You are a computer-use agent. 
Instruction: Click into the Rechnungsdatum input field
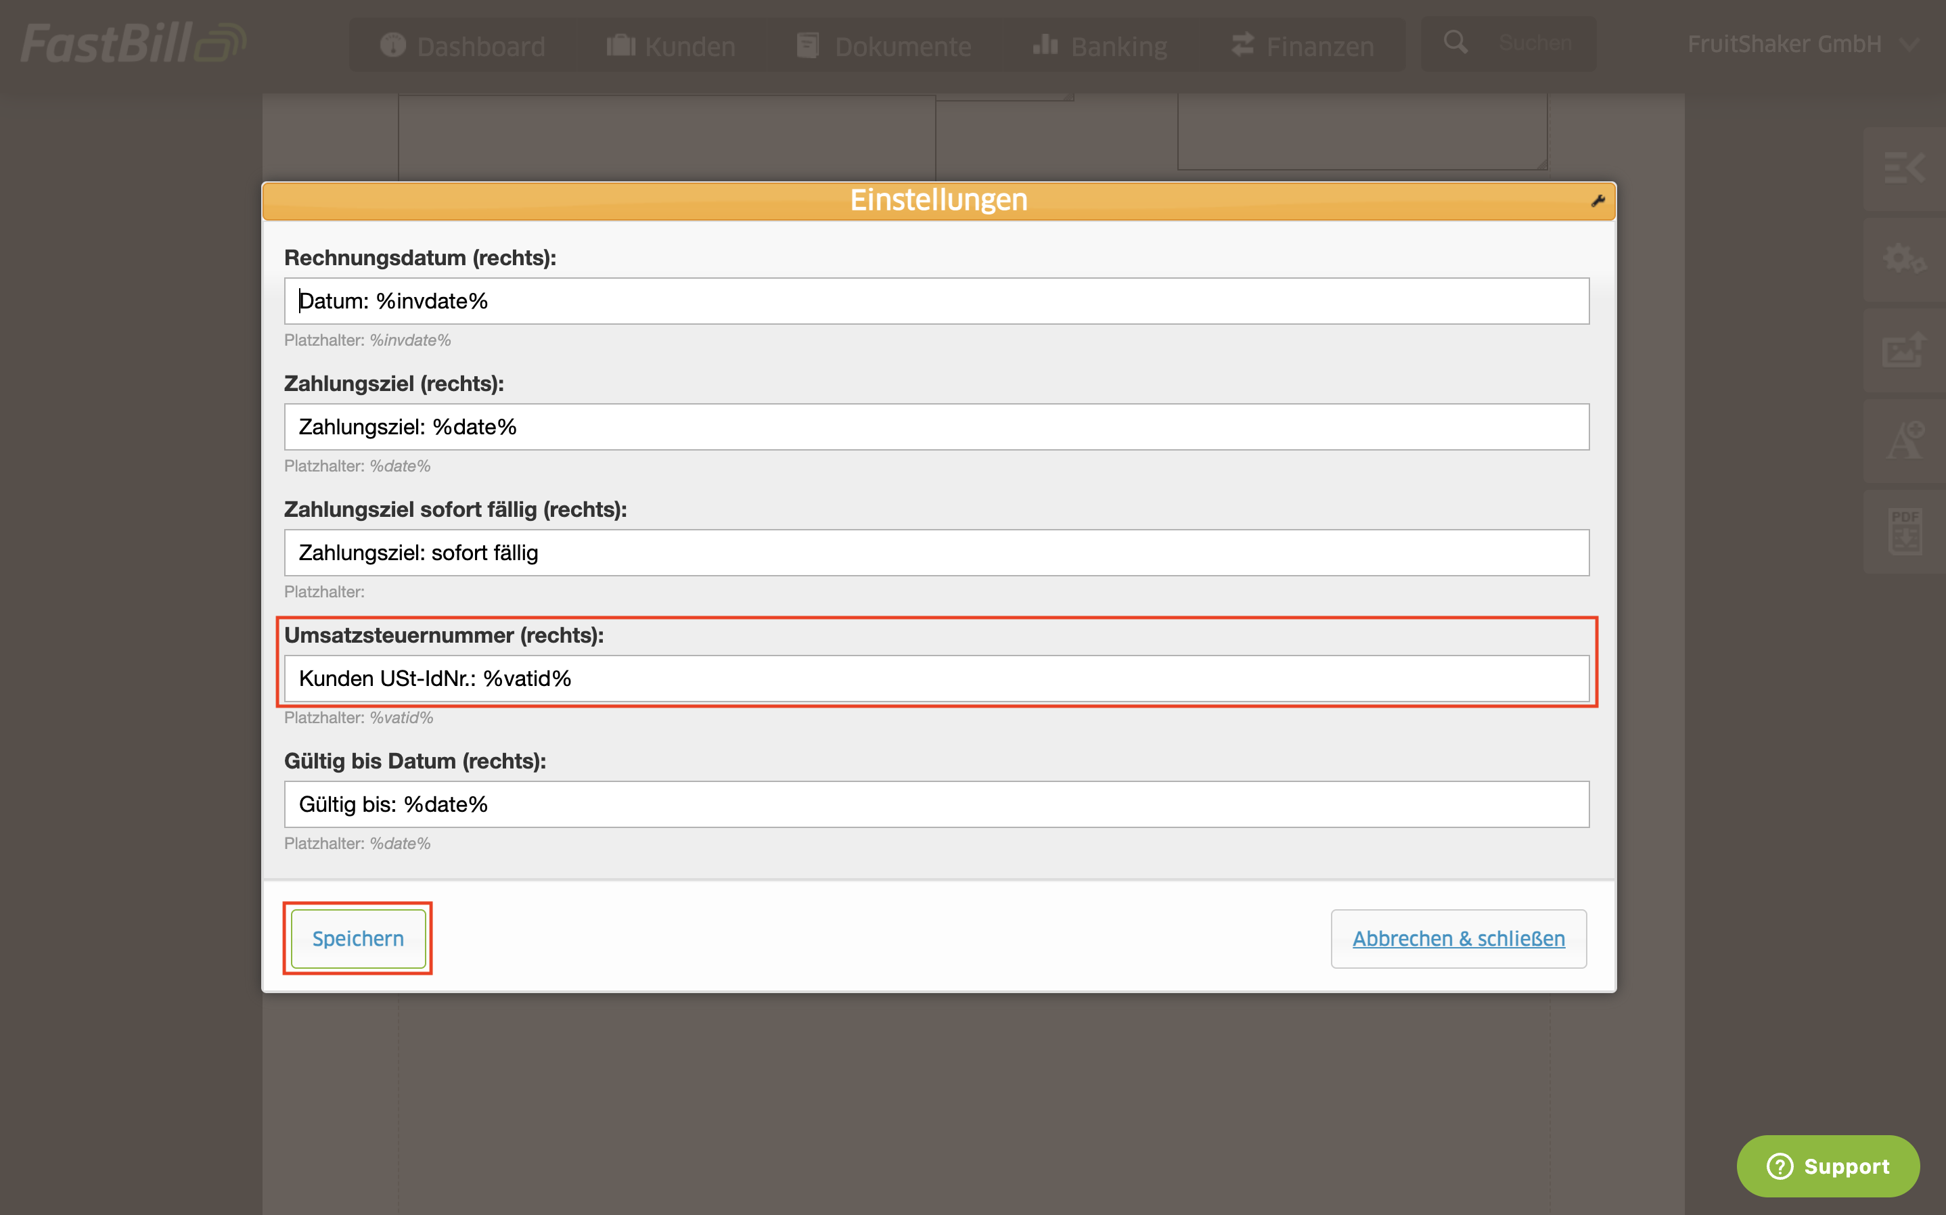[x=936, y=301]
